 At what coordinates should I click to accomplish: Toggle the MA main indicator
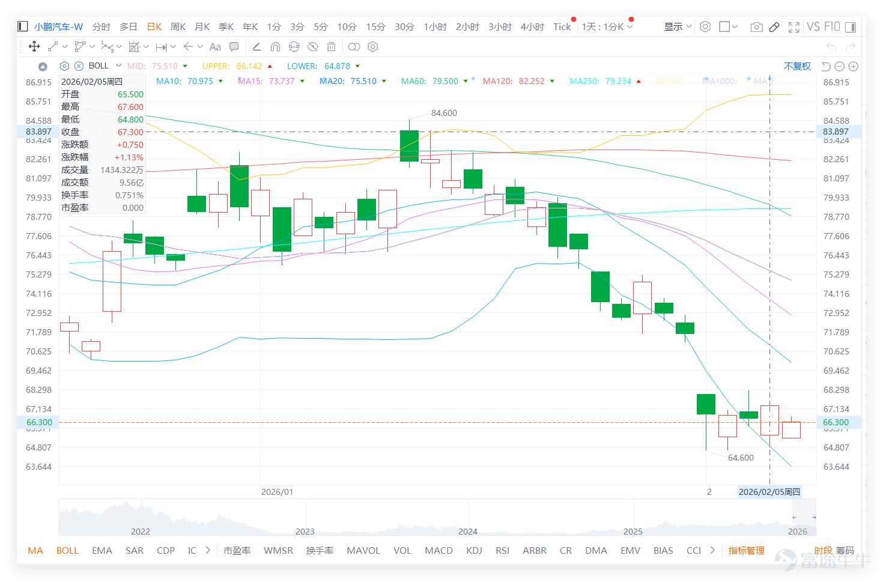(x=35, y=550)
